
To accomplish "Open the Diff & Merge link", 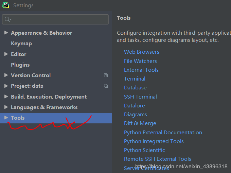I will click(140, 123).
